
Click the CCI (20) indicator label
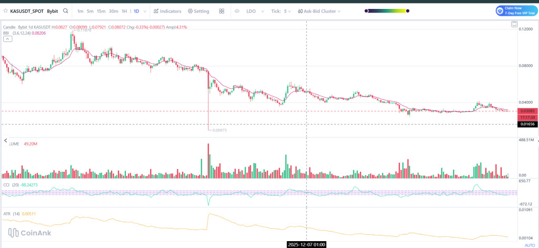9,185
